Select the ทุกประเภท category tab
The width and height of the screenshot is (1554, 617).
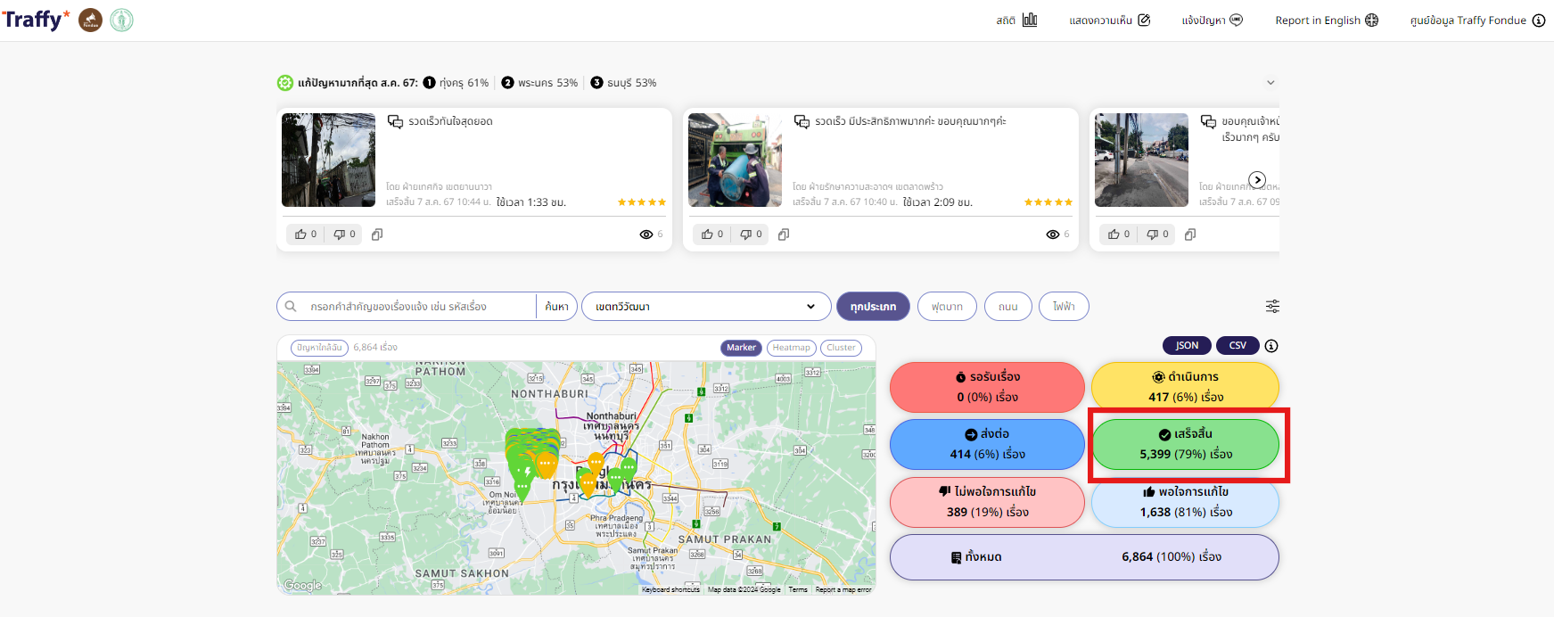[873, 306]
